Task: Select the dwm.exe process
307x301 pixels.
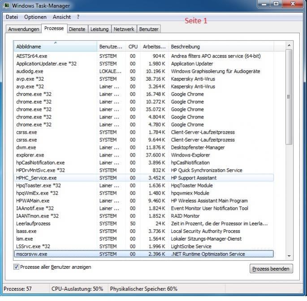Action: click(144, 148)
